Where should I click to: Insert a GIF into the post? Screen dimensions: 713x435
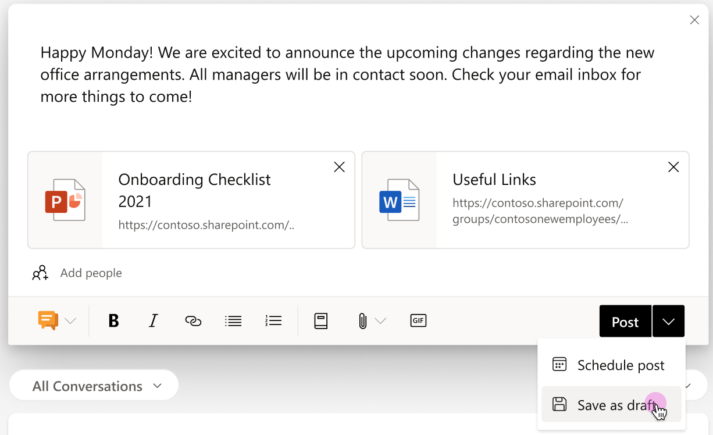pyautogui.click(x=418, y=320)
